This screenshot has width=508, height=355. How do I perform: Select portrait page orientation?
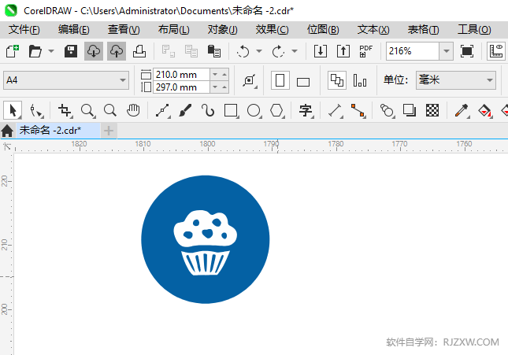(x=280, y=80)
